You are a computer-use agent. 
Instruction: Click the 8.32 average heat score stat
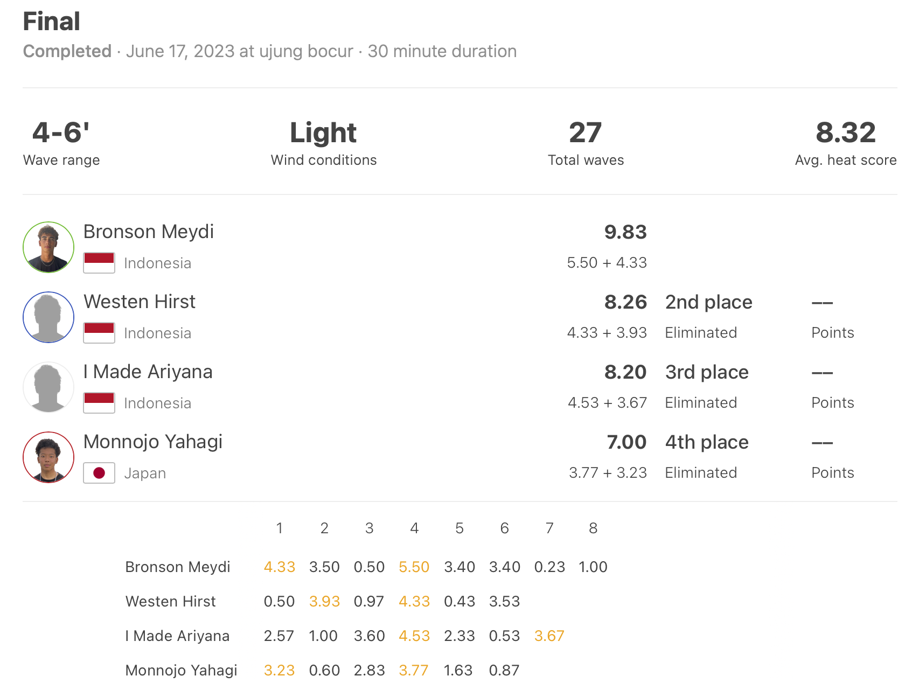click(846, 133)
